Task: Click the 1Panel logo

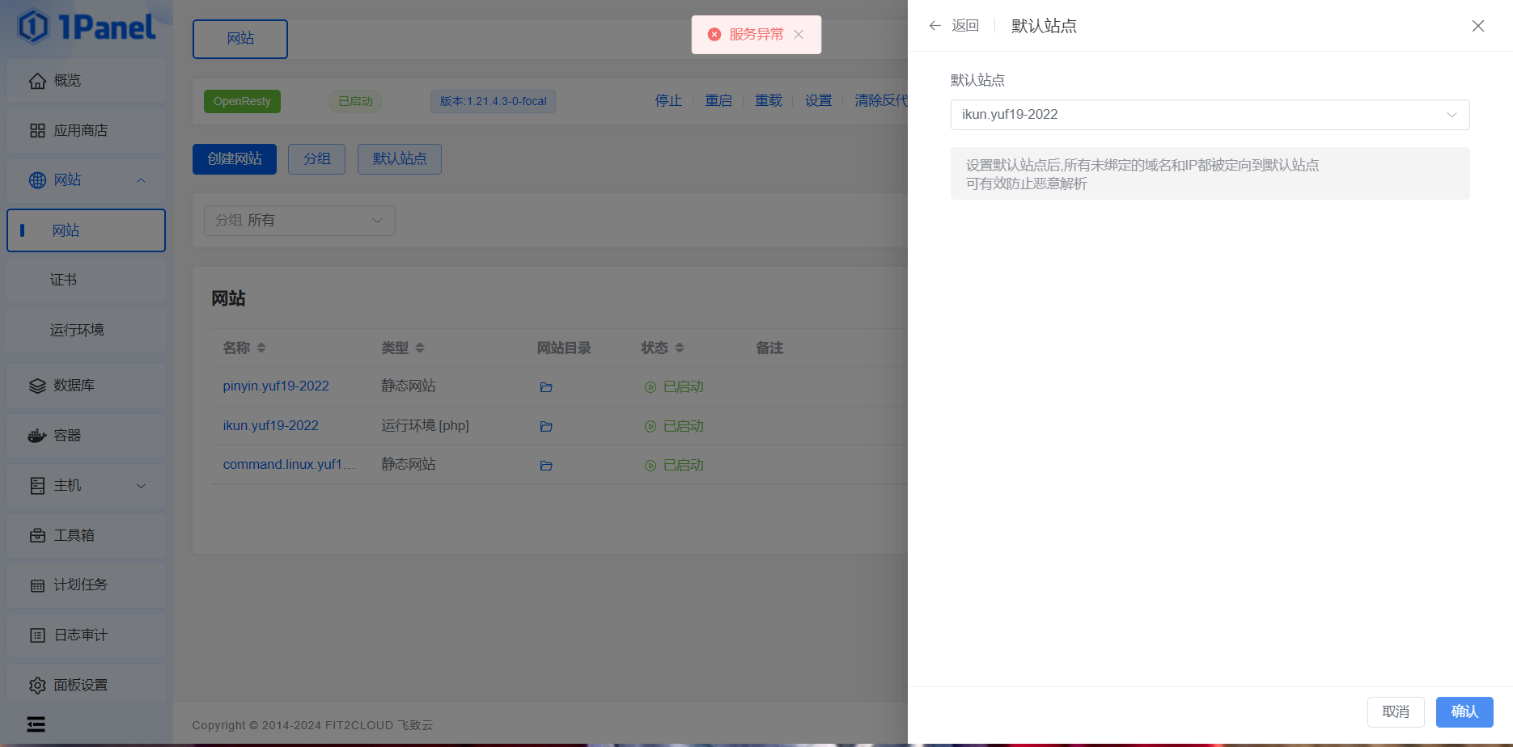Action: pyautogui.click(x=87, y=27)
